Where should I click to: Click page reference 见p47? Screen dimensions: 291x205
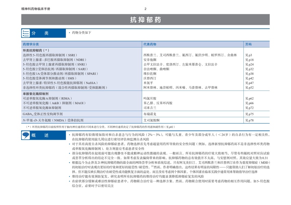click(249, 83)
